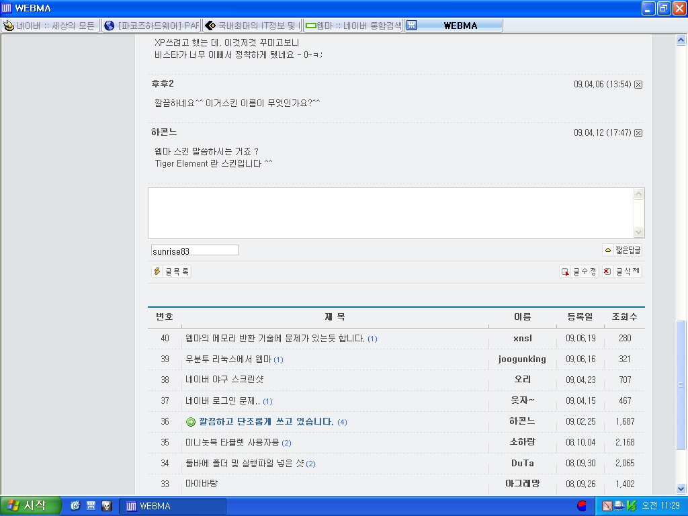Screen dimensions: 688x516
Task: Click the 짧은답글 short reply button
Action: click(622, 250)
